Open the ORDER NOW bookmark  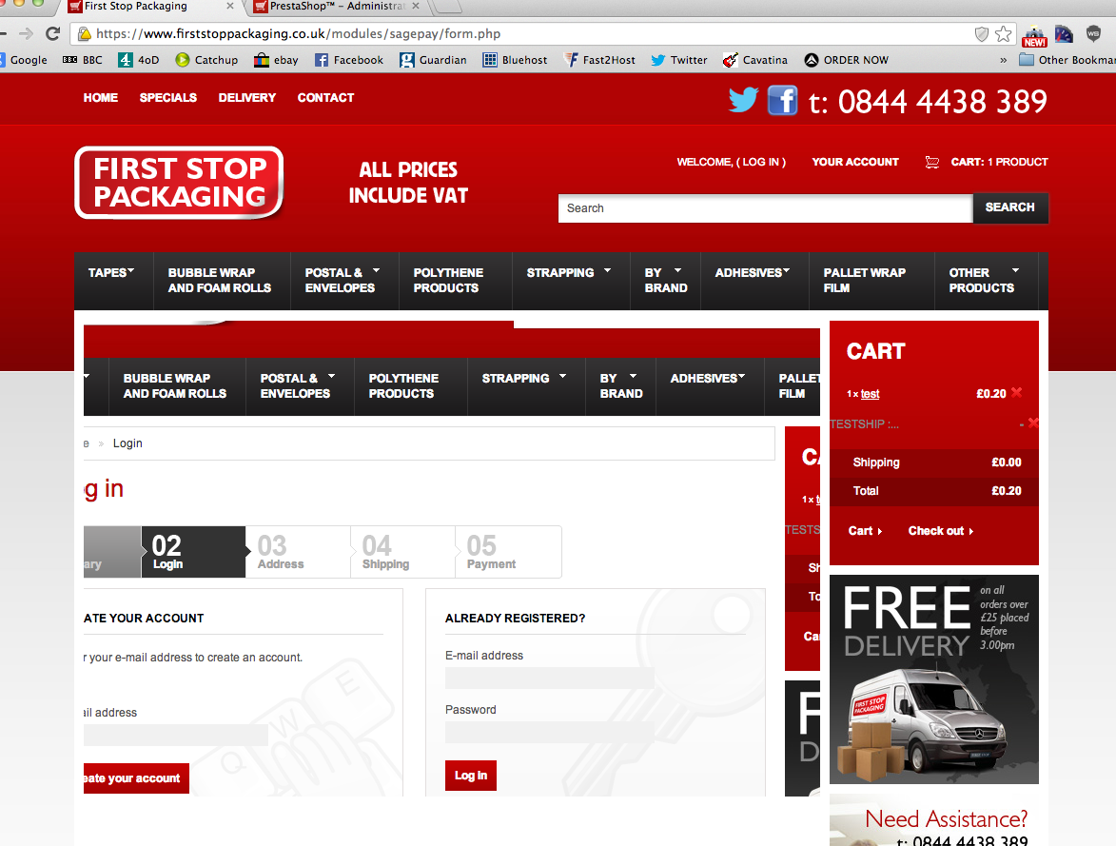846,60
